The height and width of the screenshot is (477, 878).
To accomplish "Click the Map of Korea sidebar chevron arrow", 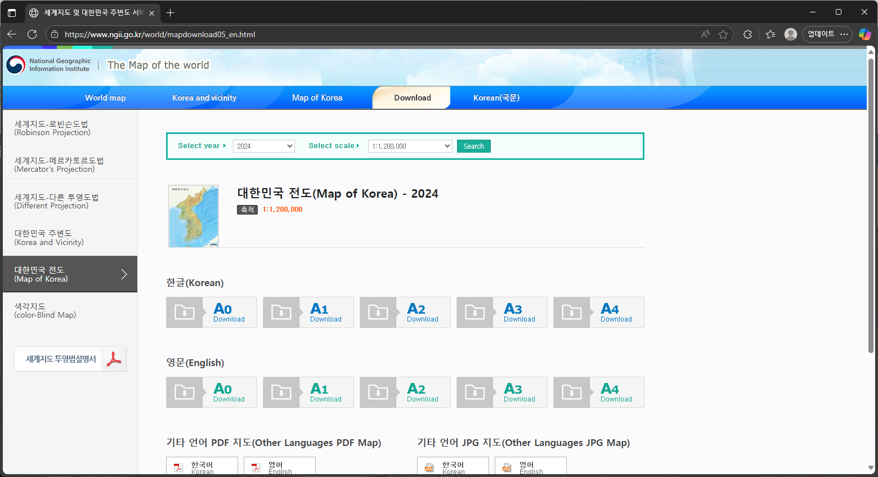I will click(x=124, y=274).
